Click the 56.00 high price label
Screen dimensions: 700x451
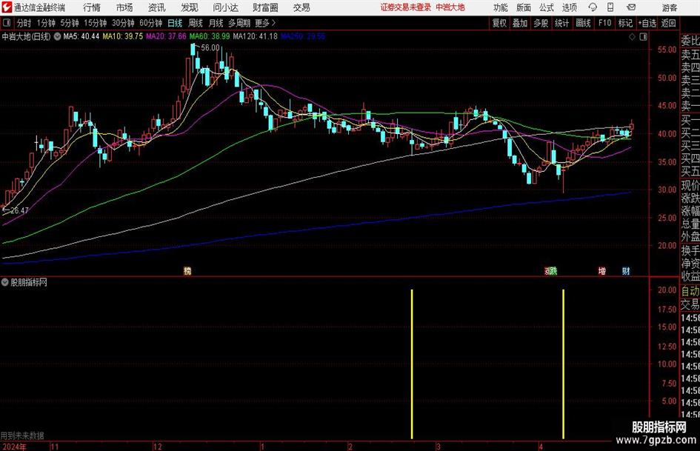210,48
